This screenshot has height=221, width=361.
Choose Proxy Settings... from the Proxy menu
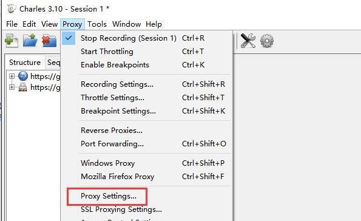point(109,196)
